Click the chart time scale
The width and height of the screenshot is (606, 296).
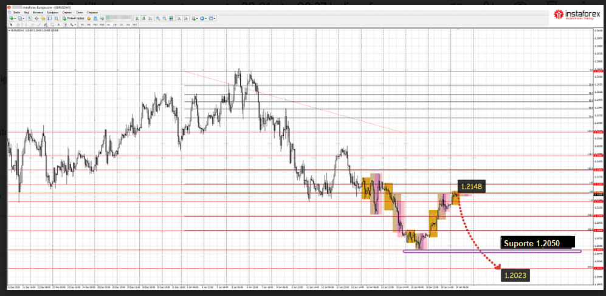point(300,287)
